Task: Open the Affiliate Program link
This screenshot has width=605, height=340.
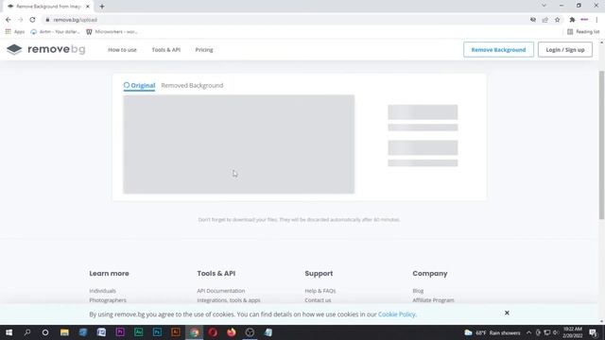Action: [x=433, y=300]
